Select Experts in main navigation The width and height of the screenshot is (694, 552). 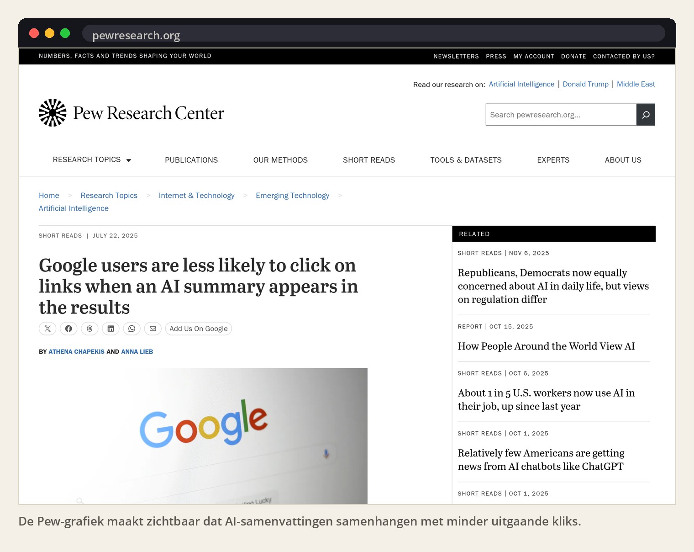click(553, 160)
